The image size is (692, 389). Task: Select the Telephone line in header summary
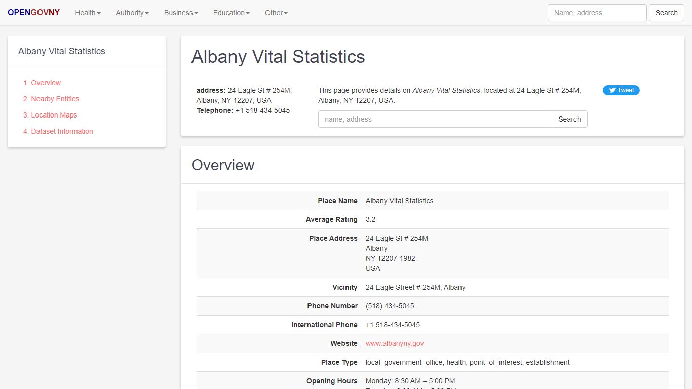click(243, 110)
